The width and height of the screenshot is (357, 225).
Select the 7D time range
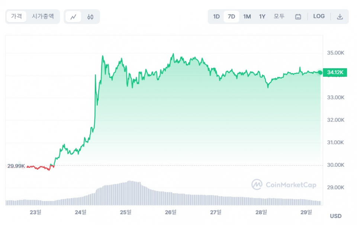click(x=231, y=17)
